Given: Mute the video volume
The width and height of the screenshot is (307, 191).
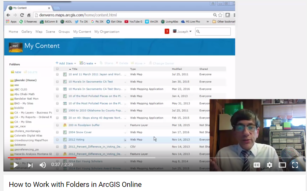Looking at the screenshot, I should tap(43, 165).
